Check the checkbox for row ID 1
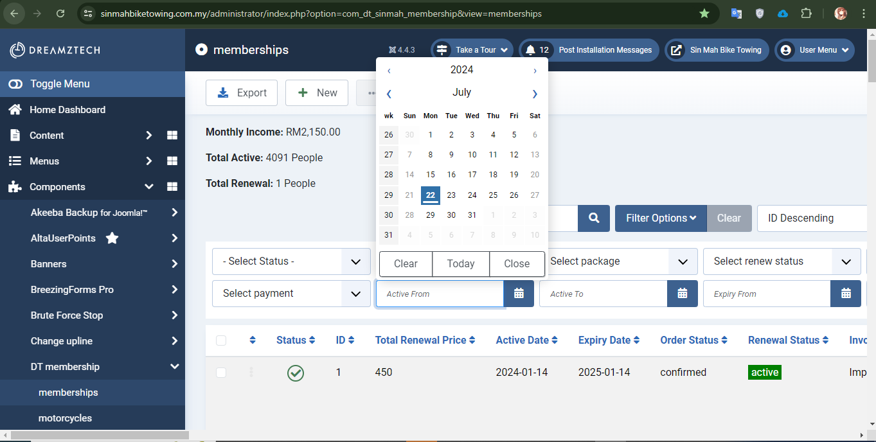The height and width of the screenshot is (442, 876). click(x=221, y=373)
